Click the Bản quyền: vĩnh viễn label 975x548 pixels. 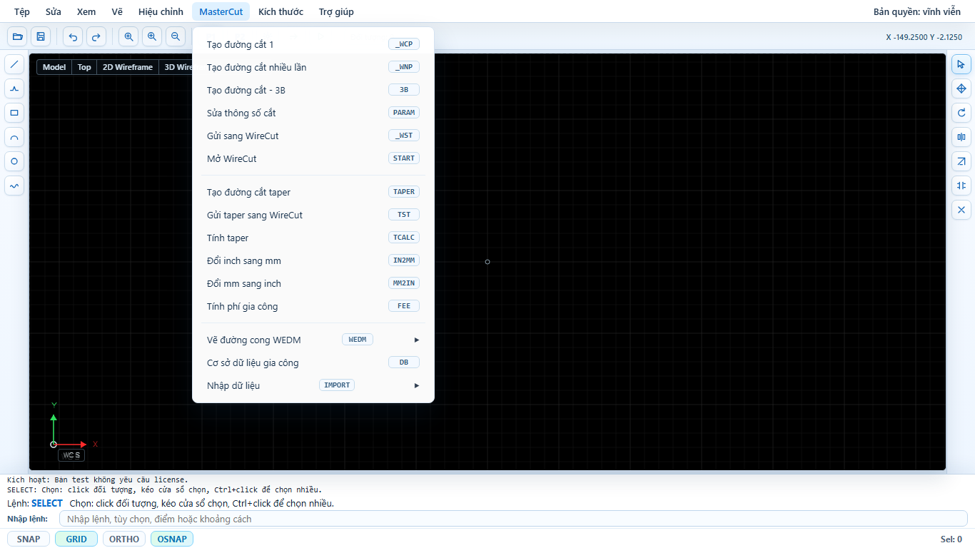click(x=917, y=11)
